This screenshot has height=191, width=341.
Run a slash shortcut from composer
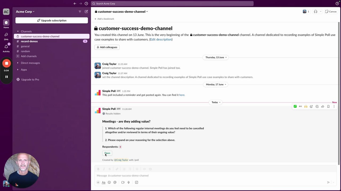pyautogui.click(x=137, y=182)
